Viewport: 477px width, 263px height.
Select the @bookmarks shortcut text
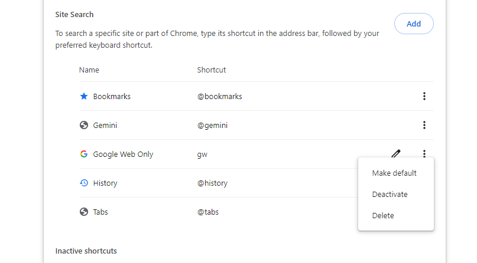point(220,97)
